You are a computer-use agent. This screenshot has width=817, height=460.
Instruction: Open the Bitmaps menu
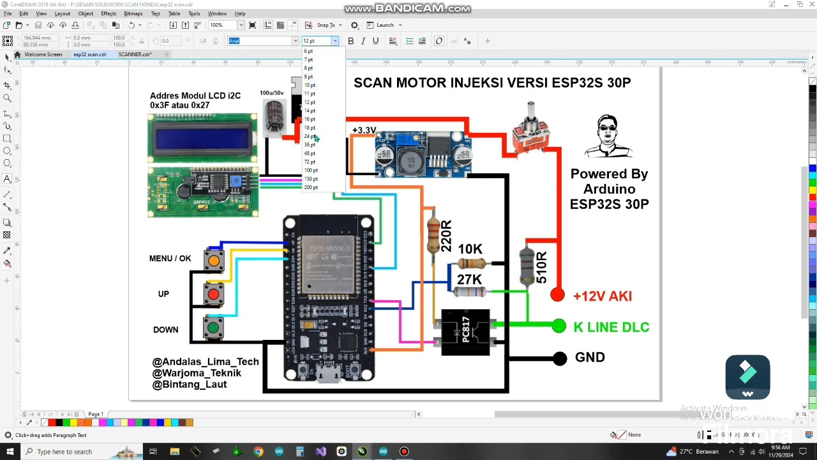(133, 13)
